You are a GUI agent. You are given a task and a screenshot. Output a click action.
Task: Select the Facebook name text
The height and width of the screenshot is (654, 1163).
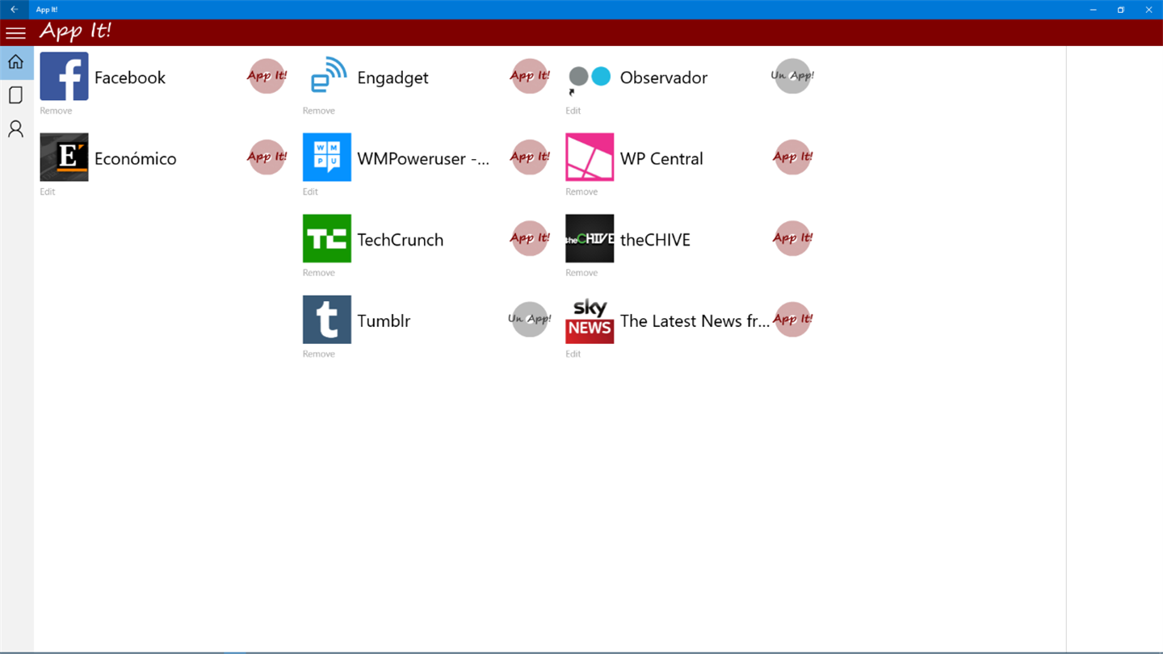pyautogui.click(x=130, y=78)
